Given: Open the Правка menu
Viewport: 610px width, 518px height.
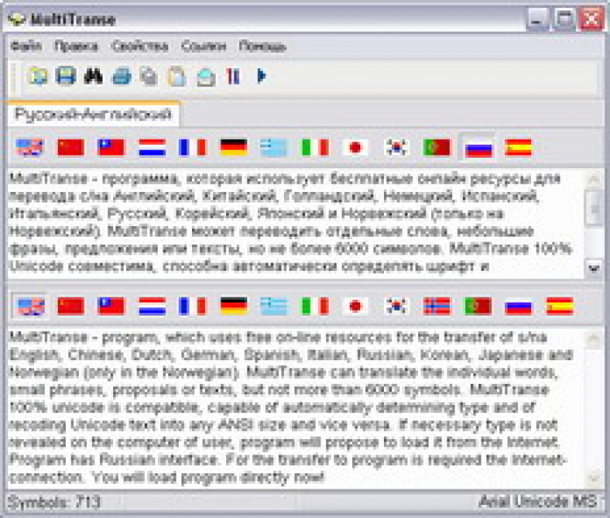Looking at the screenshot, I should tap(76, 46).
